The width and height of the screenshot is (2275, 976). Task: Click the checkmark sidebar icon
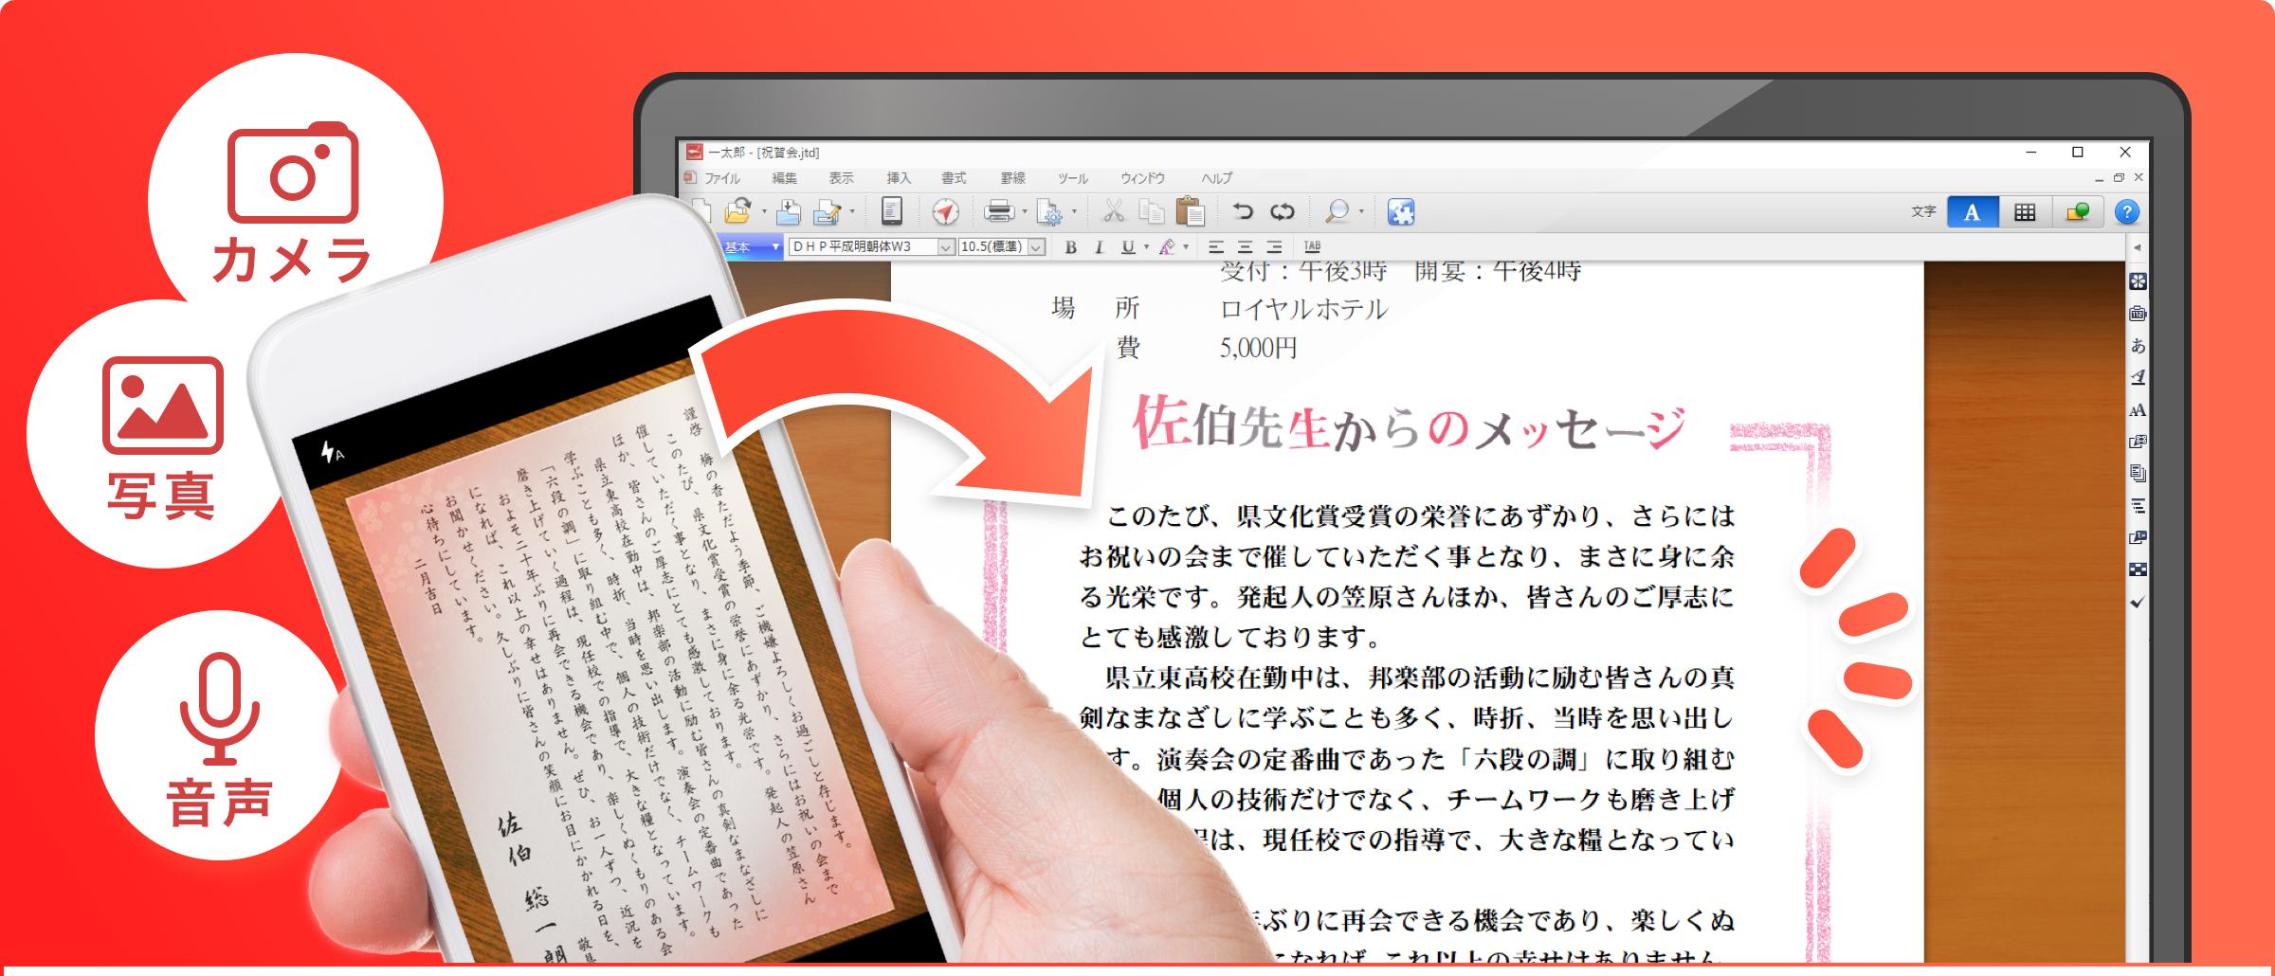[x=2138, y=602]
